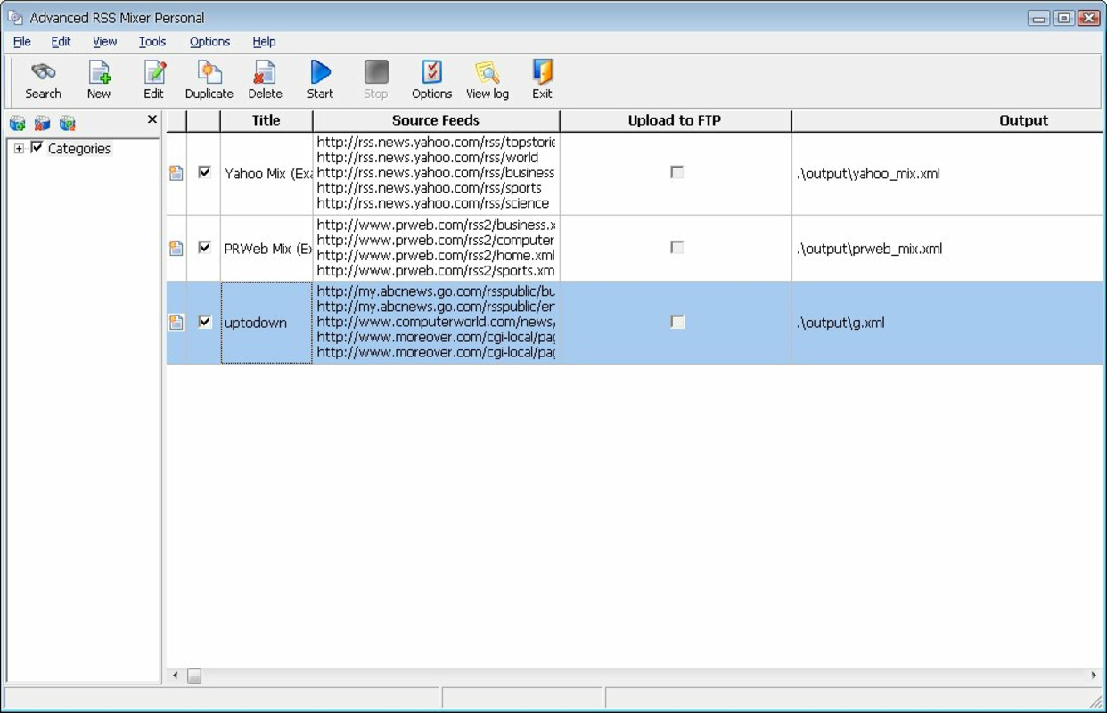Uncheck the Yahoo Mix enabled checkbox
The height and width of the screenshot is (713, 1107).
[x=205, y=172]
